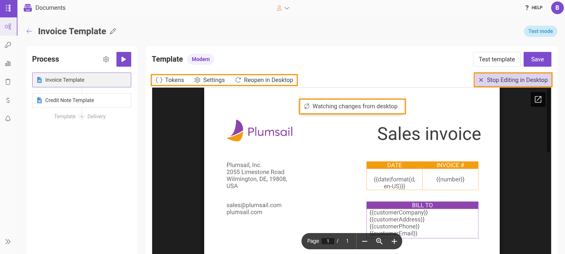Click the Test template button

tap(497, 59)
